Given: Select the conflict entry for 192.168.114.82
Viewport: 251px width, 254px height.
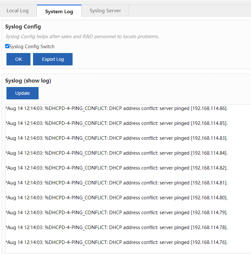Looking at the screenshot, I should pyautogui.click(x=117, y=168).
